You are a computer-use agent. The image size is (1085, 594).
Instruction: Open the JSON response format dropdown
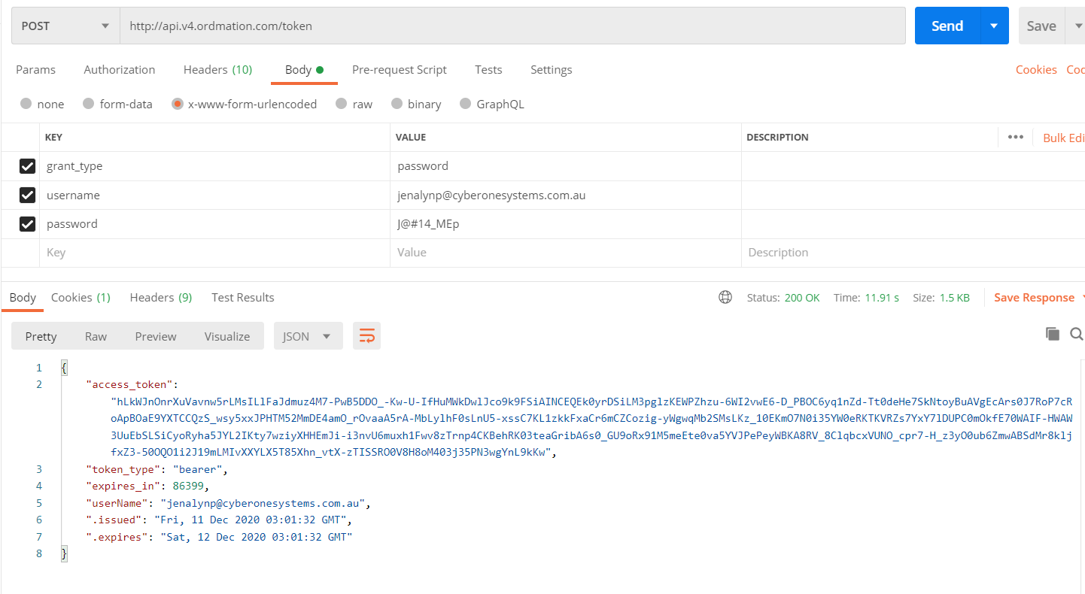pyautogui.click(x=308, y=336)
